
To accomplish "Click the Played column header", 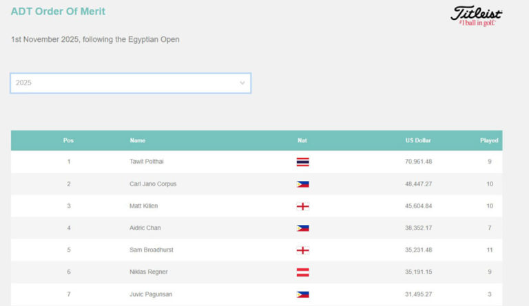I will pyautogui.click(x=489, y=141).
